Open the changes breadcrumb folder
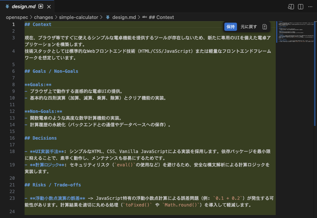This screenshot has height=218, width=317. click(x=44, y=17)
